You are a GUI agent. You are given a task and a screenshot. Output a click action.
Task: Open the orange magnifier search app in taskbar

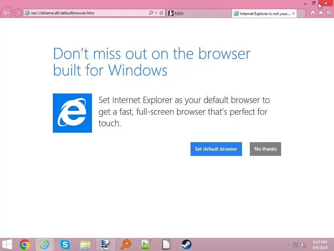point(126,244)
